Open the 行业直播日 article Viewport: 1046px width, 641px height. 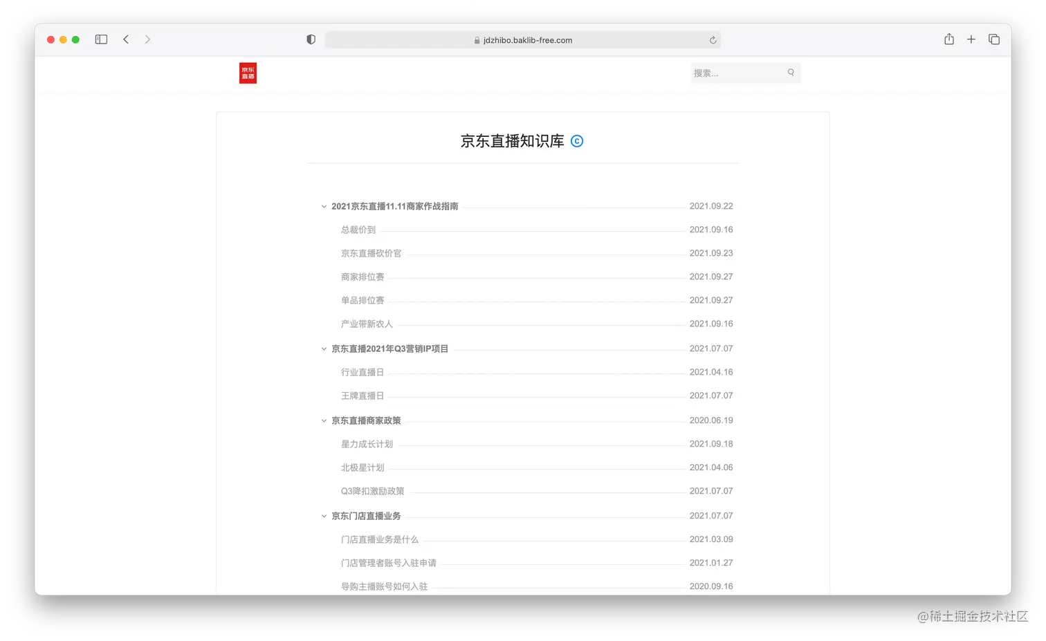point(363,372)
